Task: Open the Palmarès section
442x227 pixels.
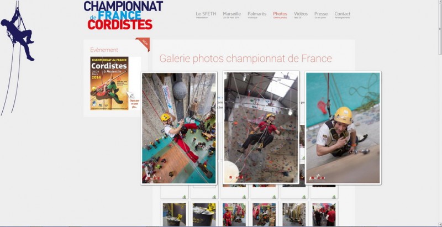Action: (257, 15)
